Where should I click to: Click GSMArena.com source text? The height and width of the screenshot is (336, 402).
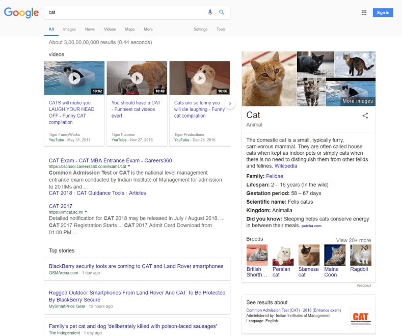[63, 273]
